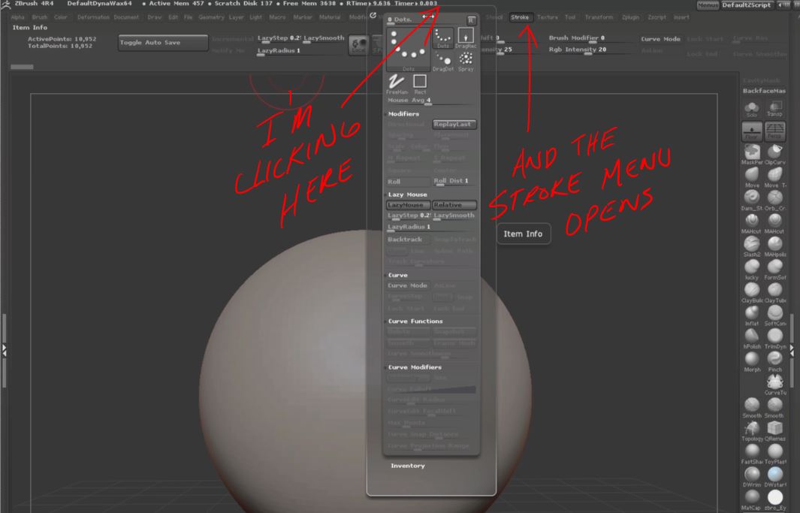Pick the hPolish brush
Image resolution: width=800 pixels, height=513 pixels.
point(752,339)
